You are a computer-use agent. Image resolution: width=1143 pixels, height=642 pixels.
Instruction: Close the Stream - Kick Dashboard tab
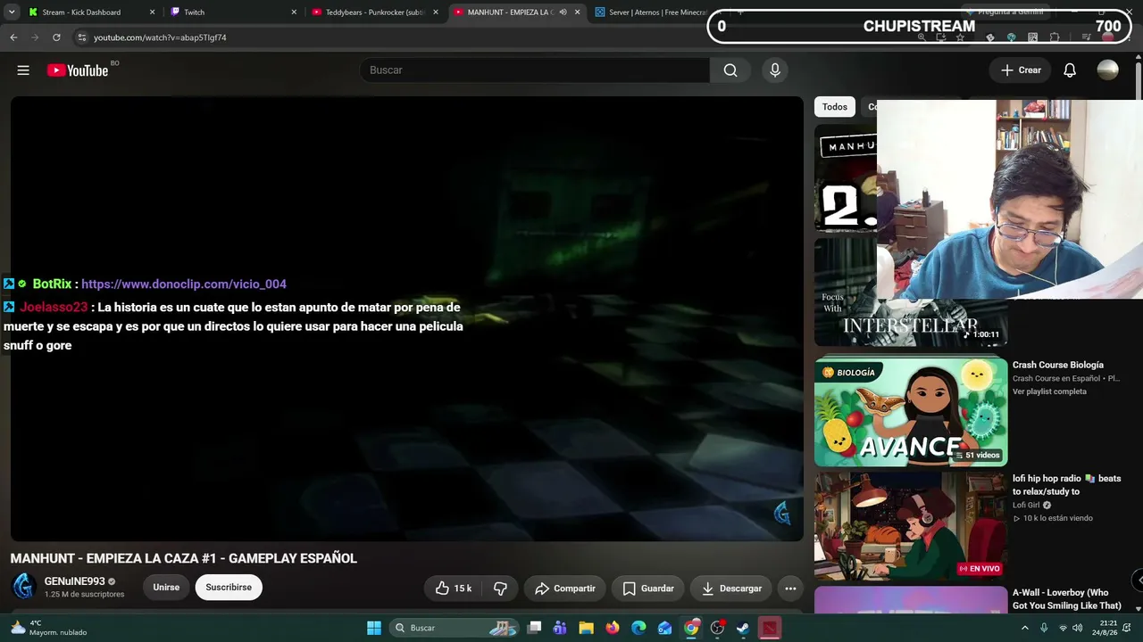(x=152, y=12)
